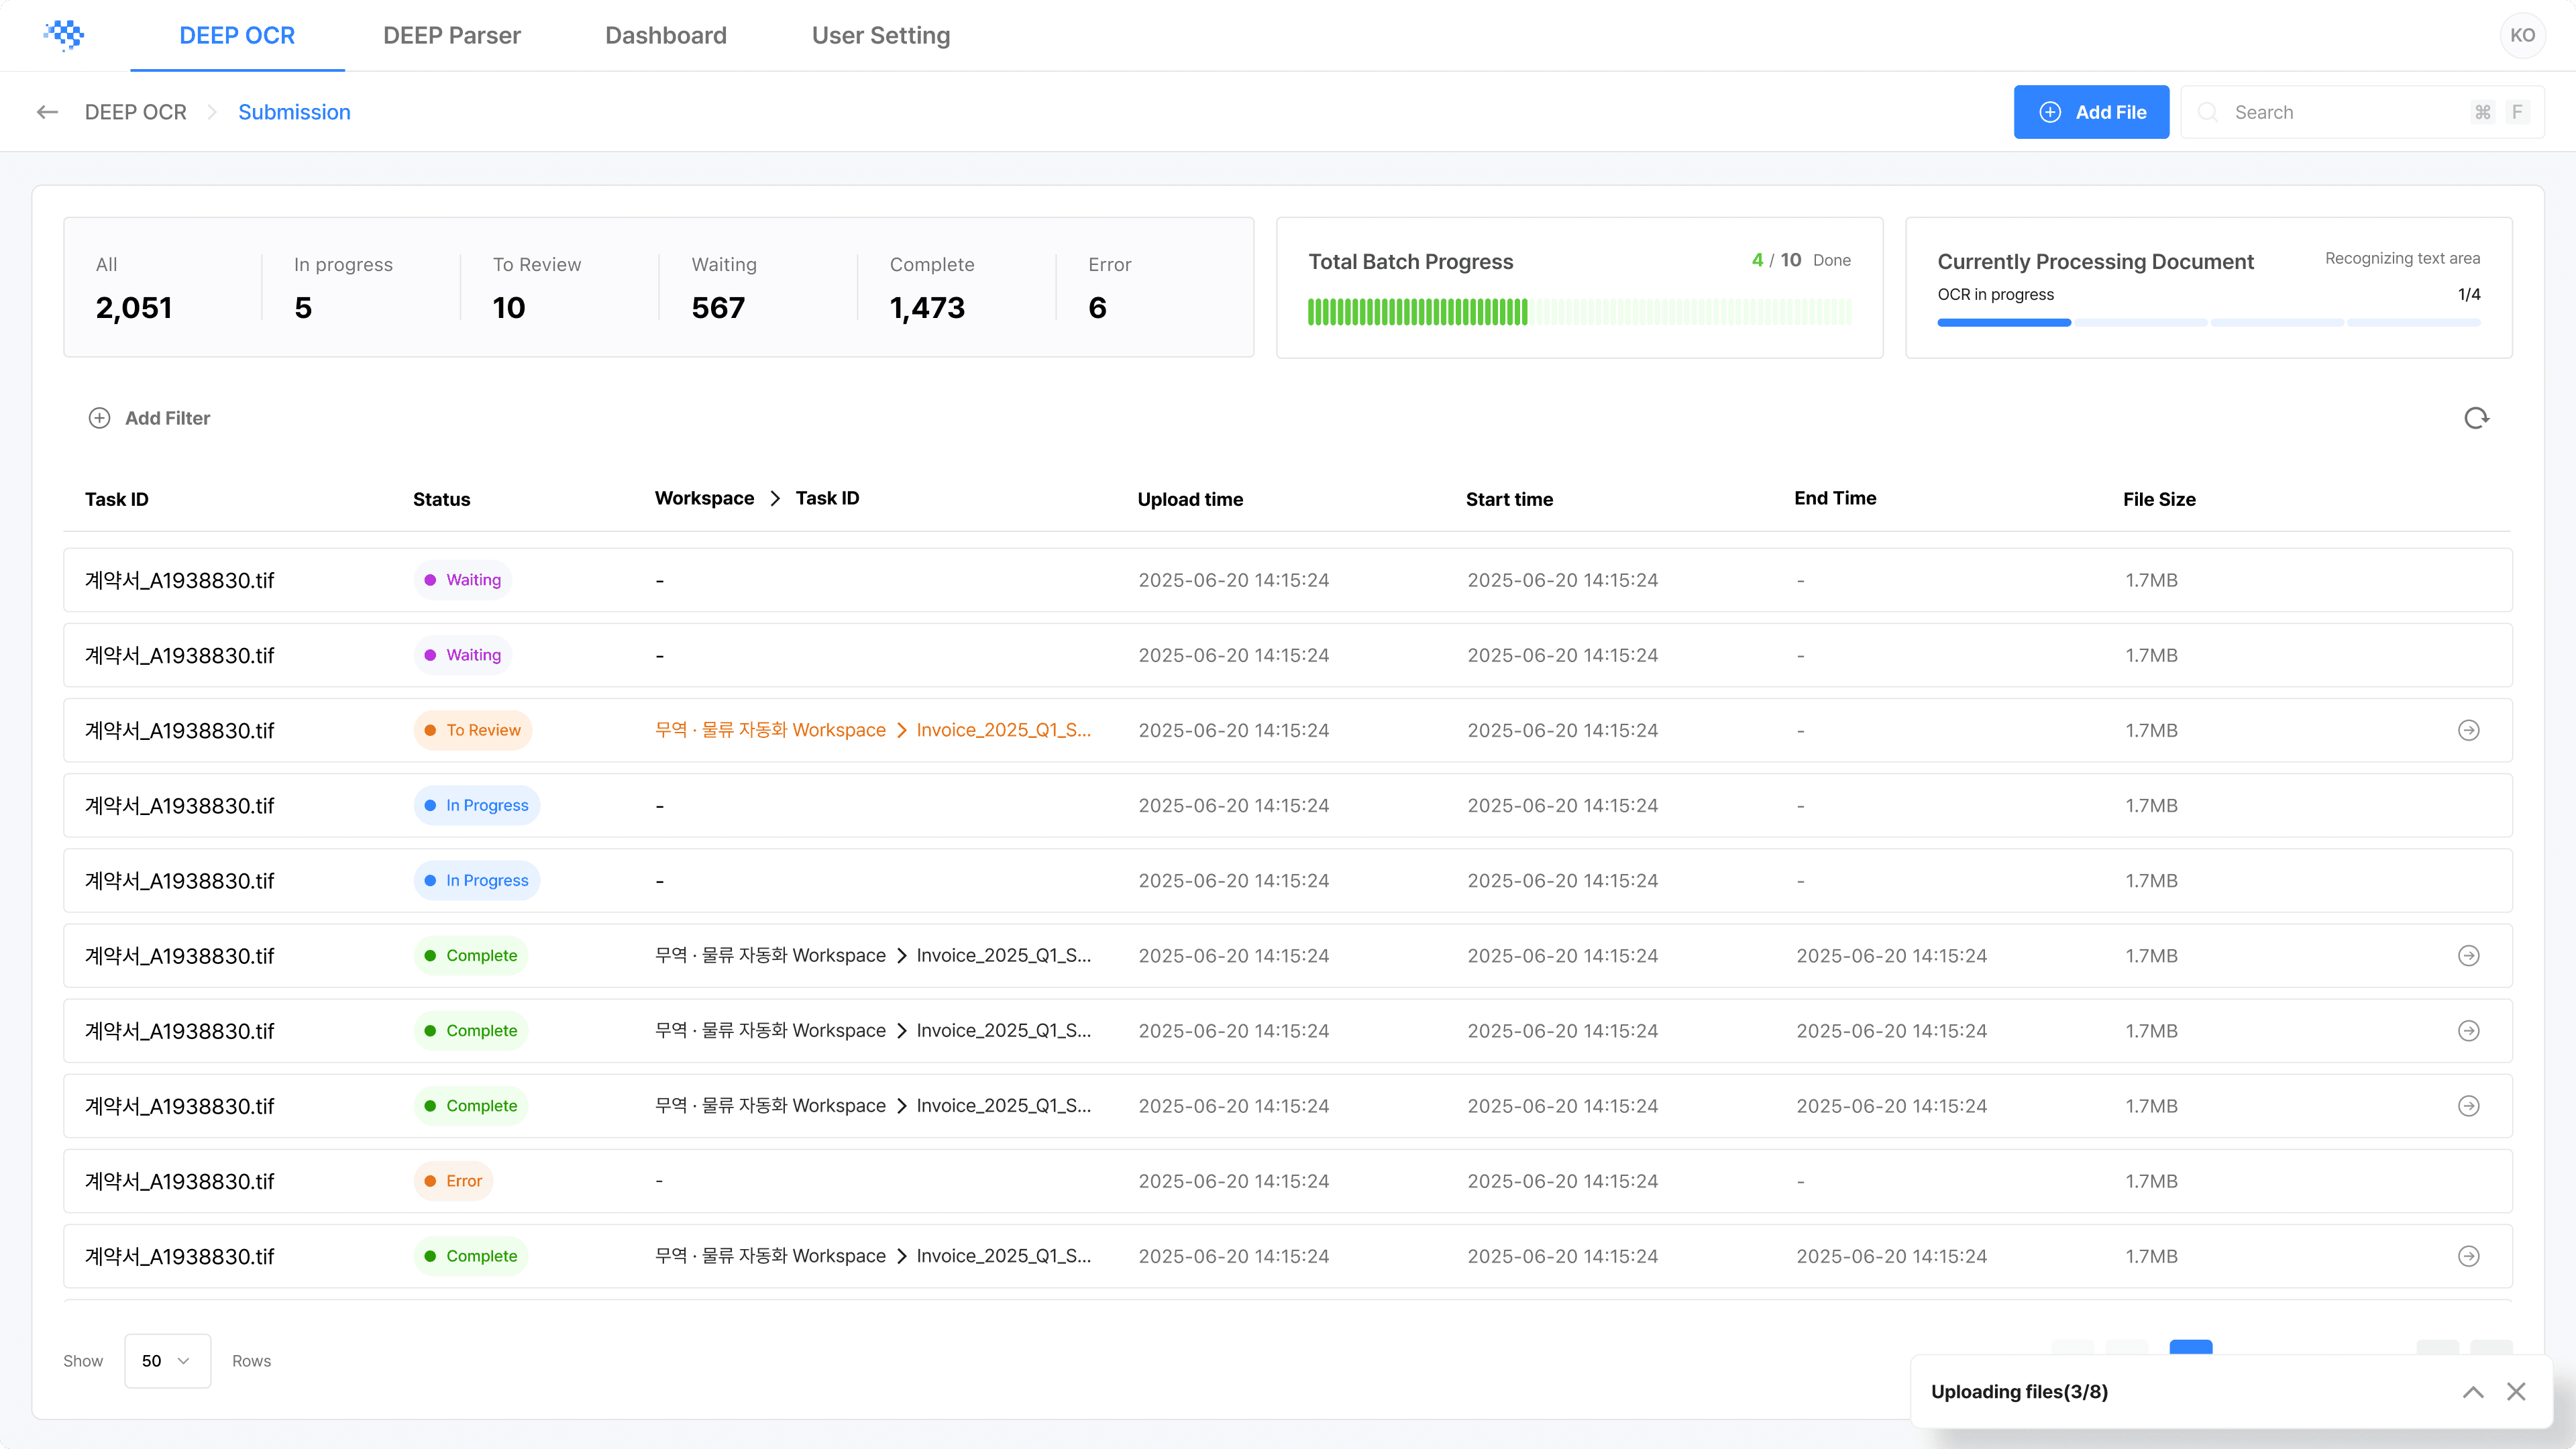Collapse the Uploading files panel

pos(2473,1391)
